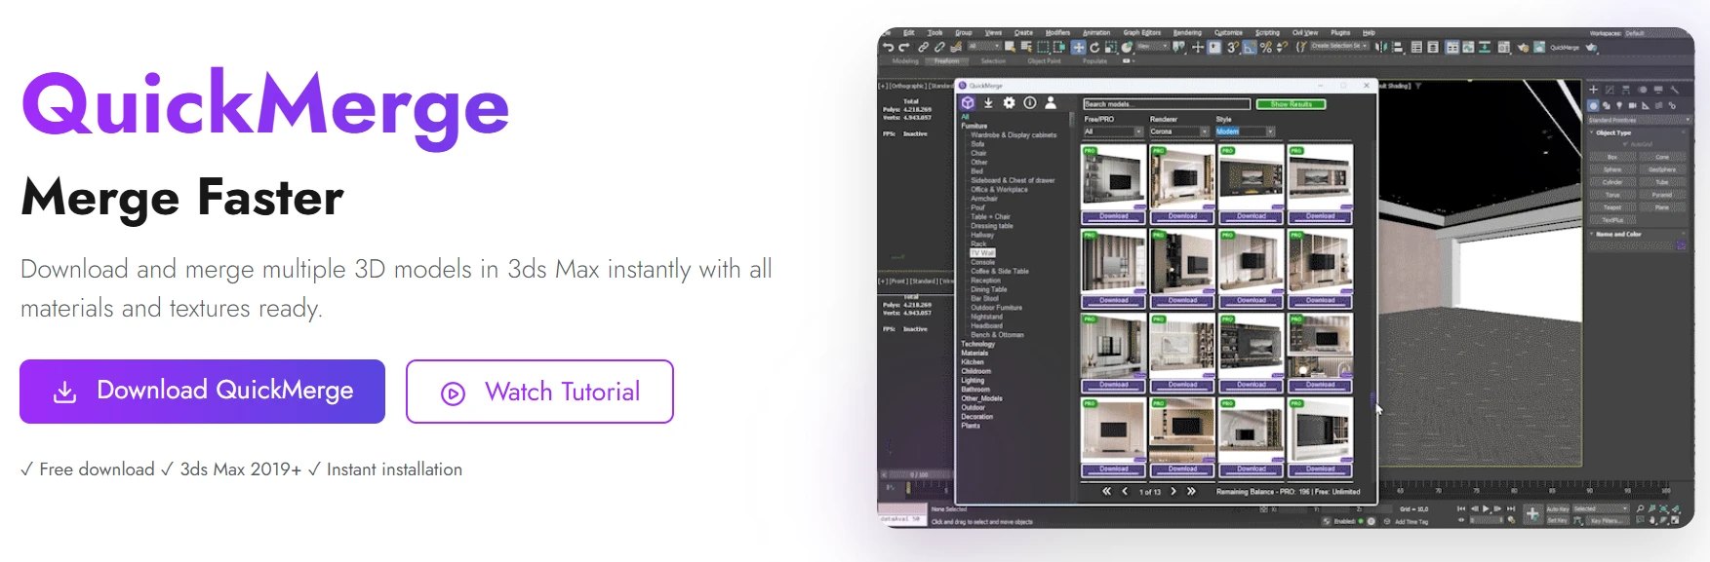Select the Lighting category

click(973, 381)
